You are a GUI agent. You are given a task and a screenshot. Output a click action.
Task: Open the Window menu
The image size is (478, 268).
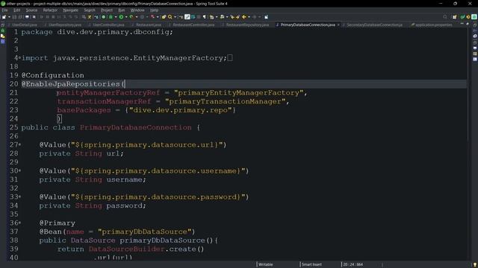tap(137, 10)
